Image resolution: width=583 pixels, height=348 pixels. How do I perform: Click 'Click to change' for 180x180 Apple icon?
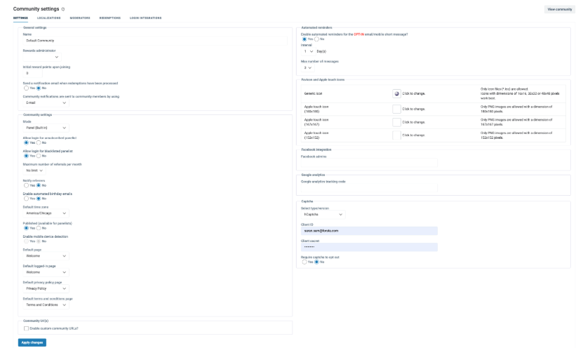pyautogui.click(x=413, y=109)
